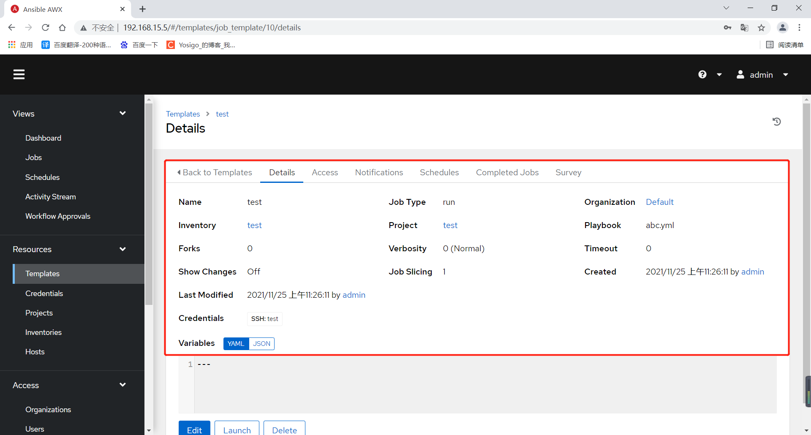Click the address bar URL

(212, 27)
